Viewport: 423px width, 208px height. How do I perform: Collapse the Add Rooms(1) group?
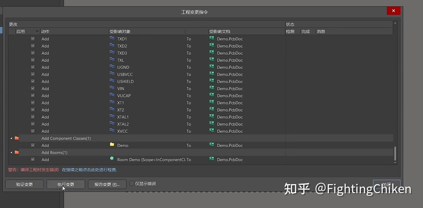click(x=11, y=152)
